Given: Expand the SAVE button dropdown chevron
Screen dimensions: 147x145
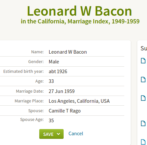Looking at the screenshot, I should tap(58, 134).
